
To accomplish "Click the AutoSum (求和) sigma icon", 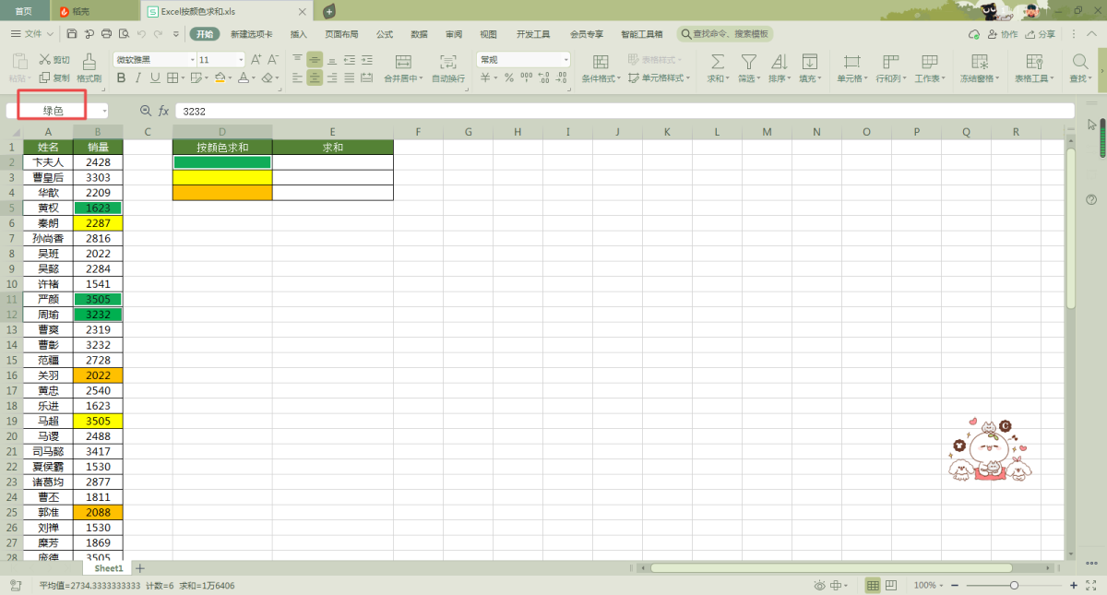I will (717, 62).
